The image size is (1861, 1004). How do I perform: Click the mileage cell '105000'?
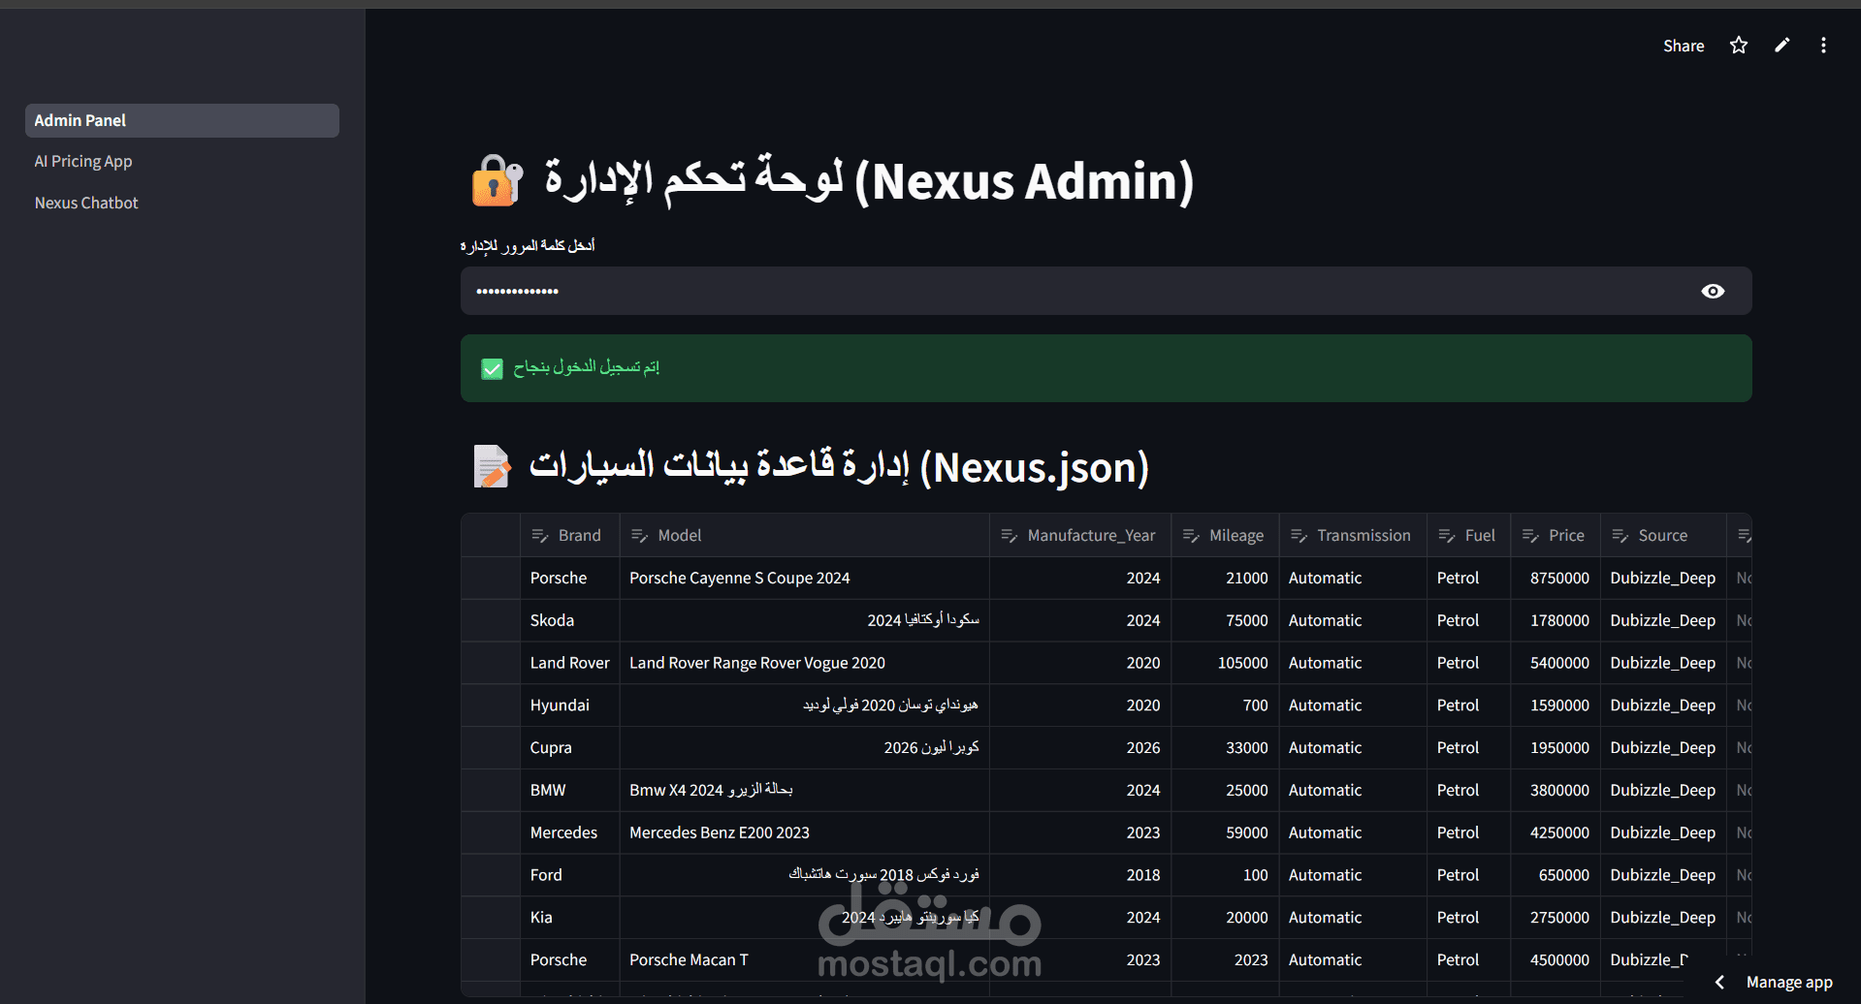coord(1226,663)
